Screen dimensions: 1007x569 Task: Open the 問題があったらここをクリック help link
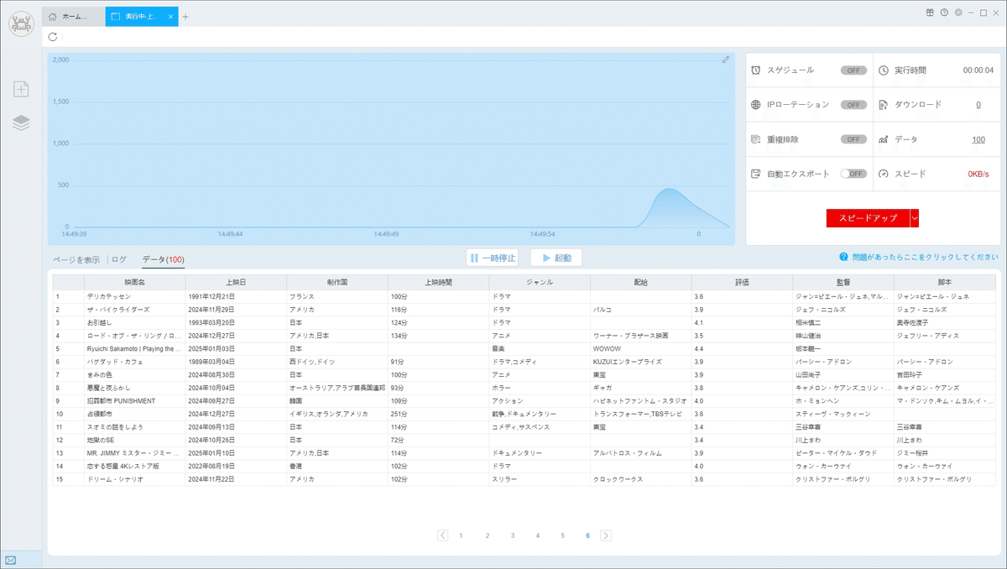tap(925, 258)
